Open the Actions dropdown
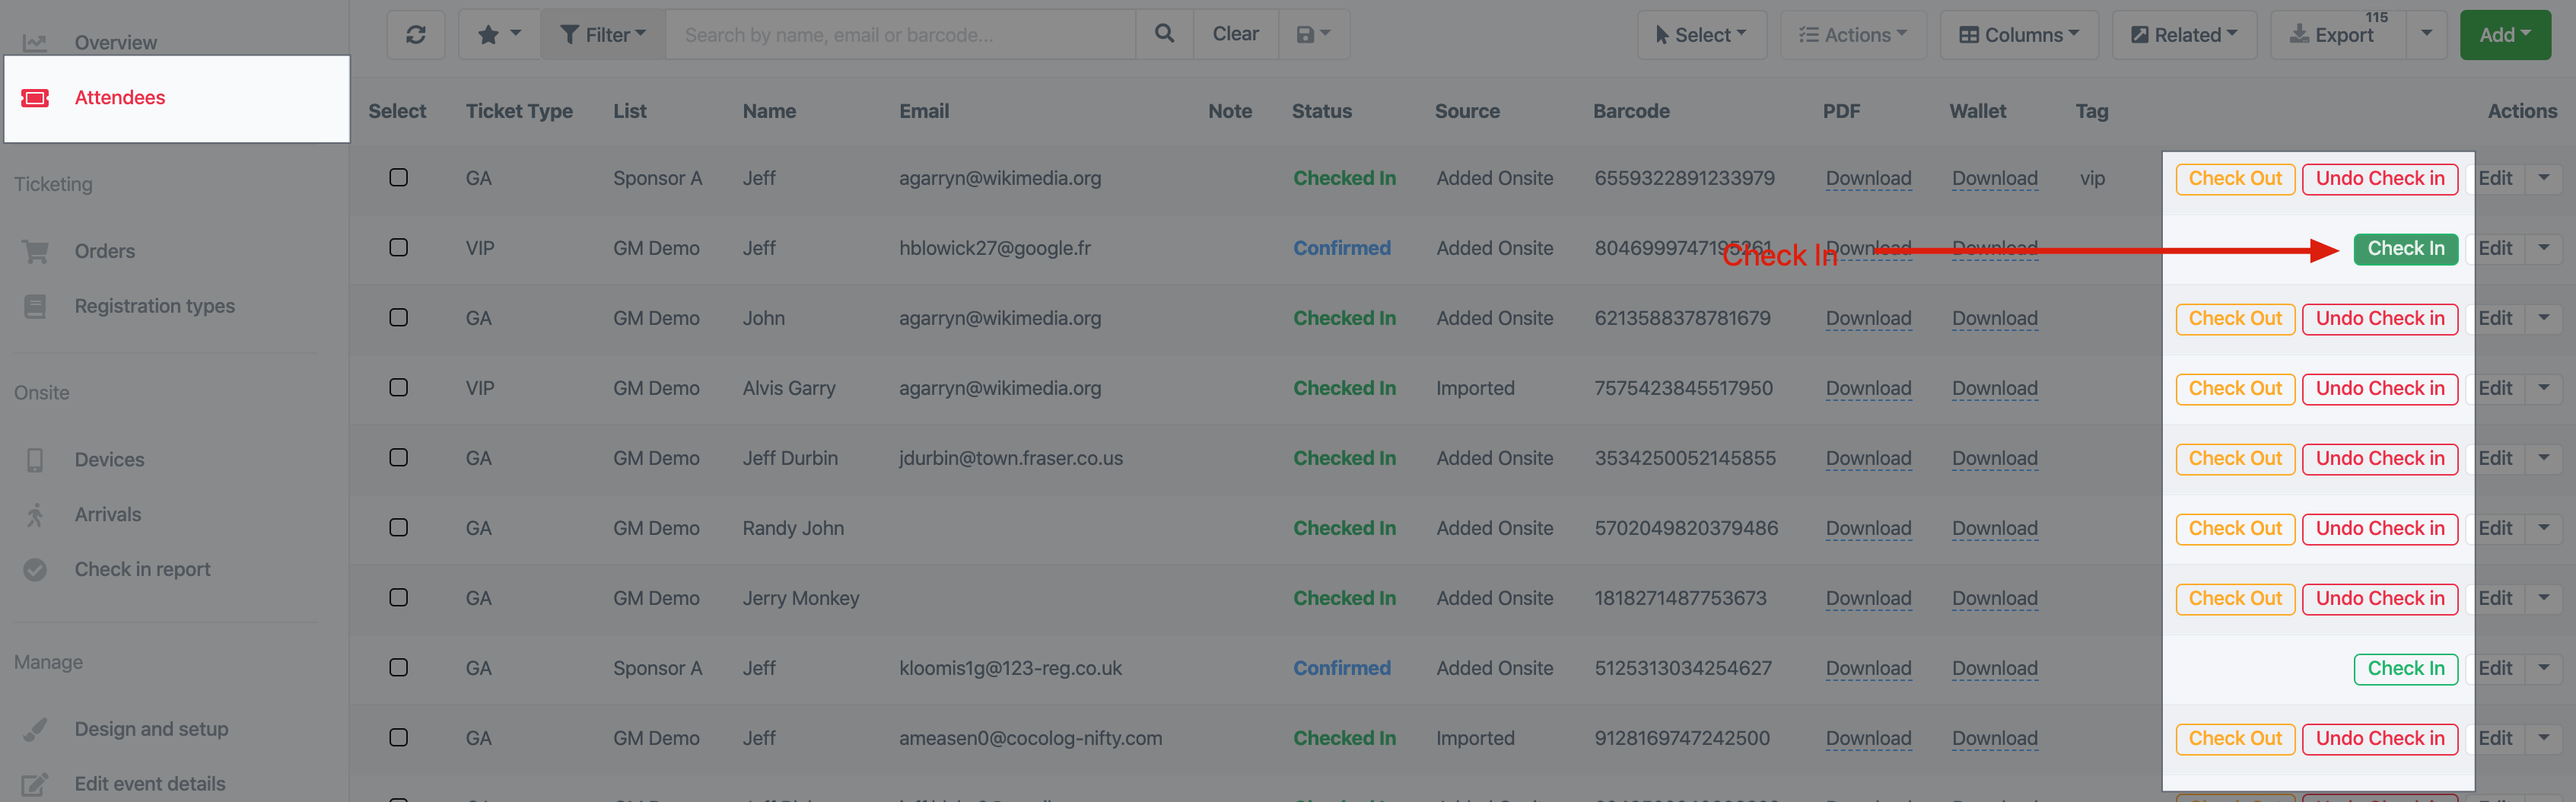Image resolution: width=2576 pixels, height=802 pixels. click(x=1853, y=35)
